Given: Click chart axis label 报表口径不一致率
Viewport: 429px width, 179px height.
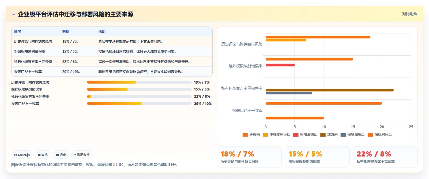Looking at the screenshot, I should click(247, 110).
